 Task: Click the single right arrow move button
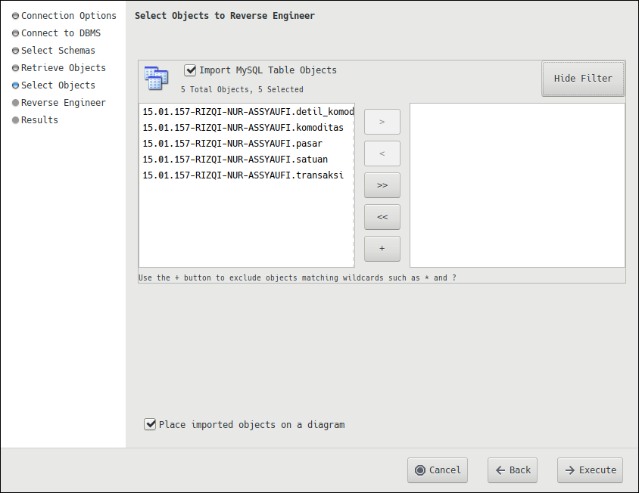[x=382, y=122]
